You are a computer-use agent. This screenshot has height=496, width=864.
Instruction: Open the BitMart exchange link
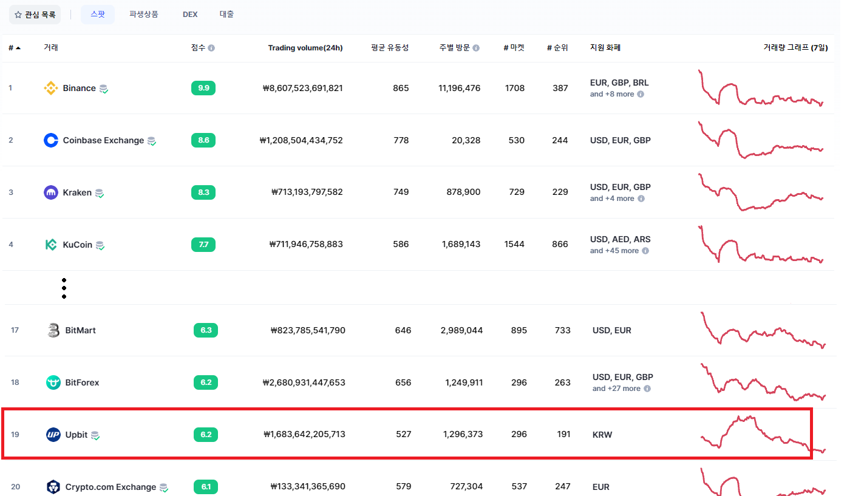pyautogui.click(x=80, y=331)
